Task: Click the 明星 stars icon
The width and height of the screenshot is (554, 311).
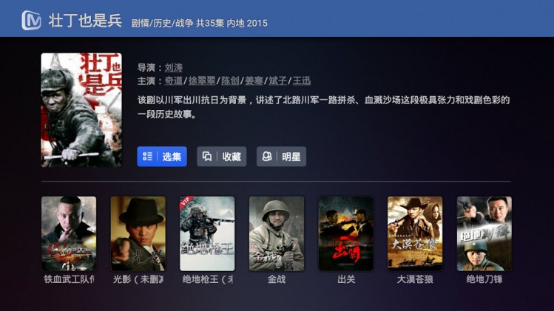Action: click(267, 157)
